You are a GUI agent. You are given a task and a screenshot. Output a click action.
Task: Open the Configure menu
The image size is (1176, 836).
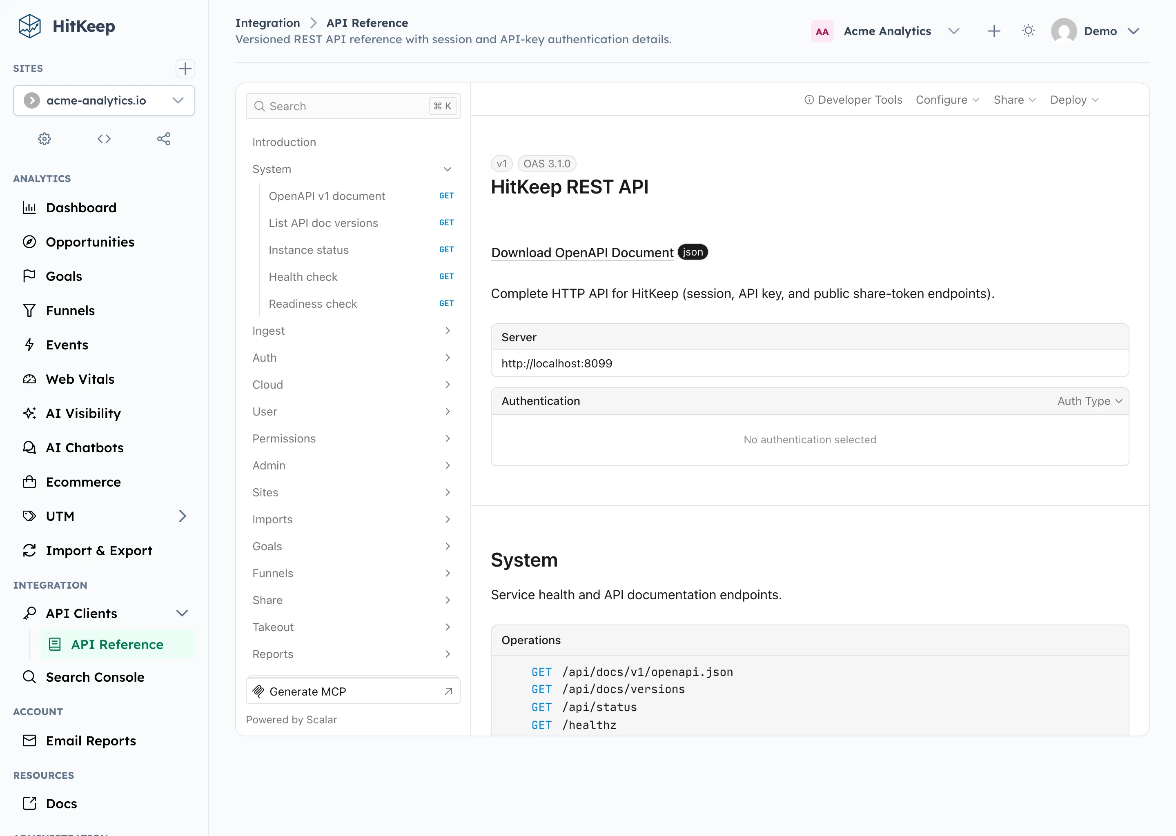point(947,100)
